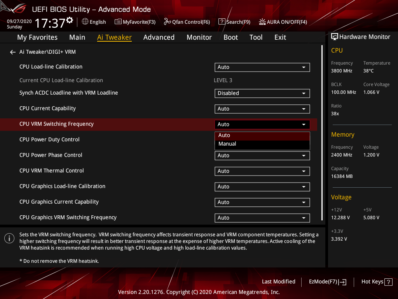Viewport: 398px width, 299px height.
Task: Switch to the Boot tab
Action: point(230,37)
